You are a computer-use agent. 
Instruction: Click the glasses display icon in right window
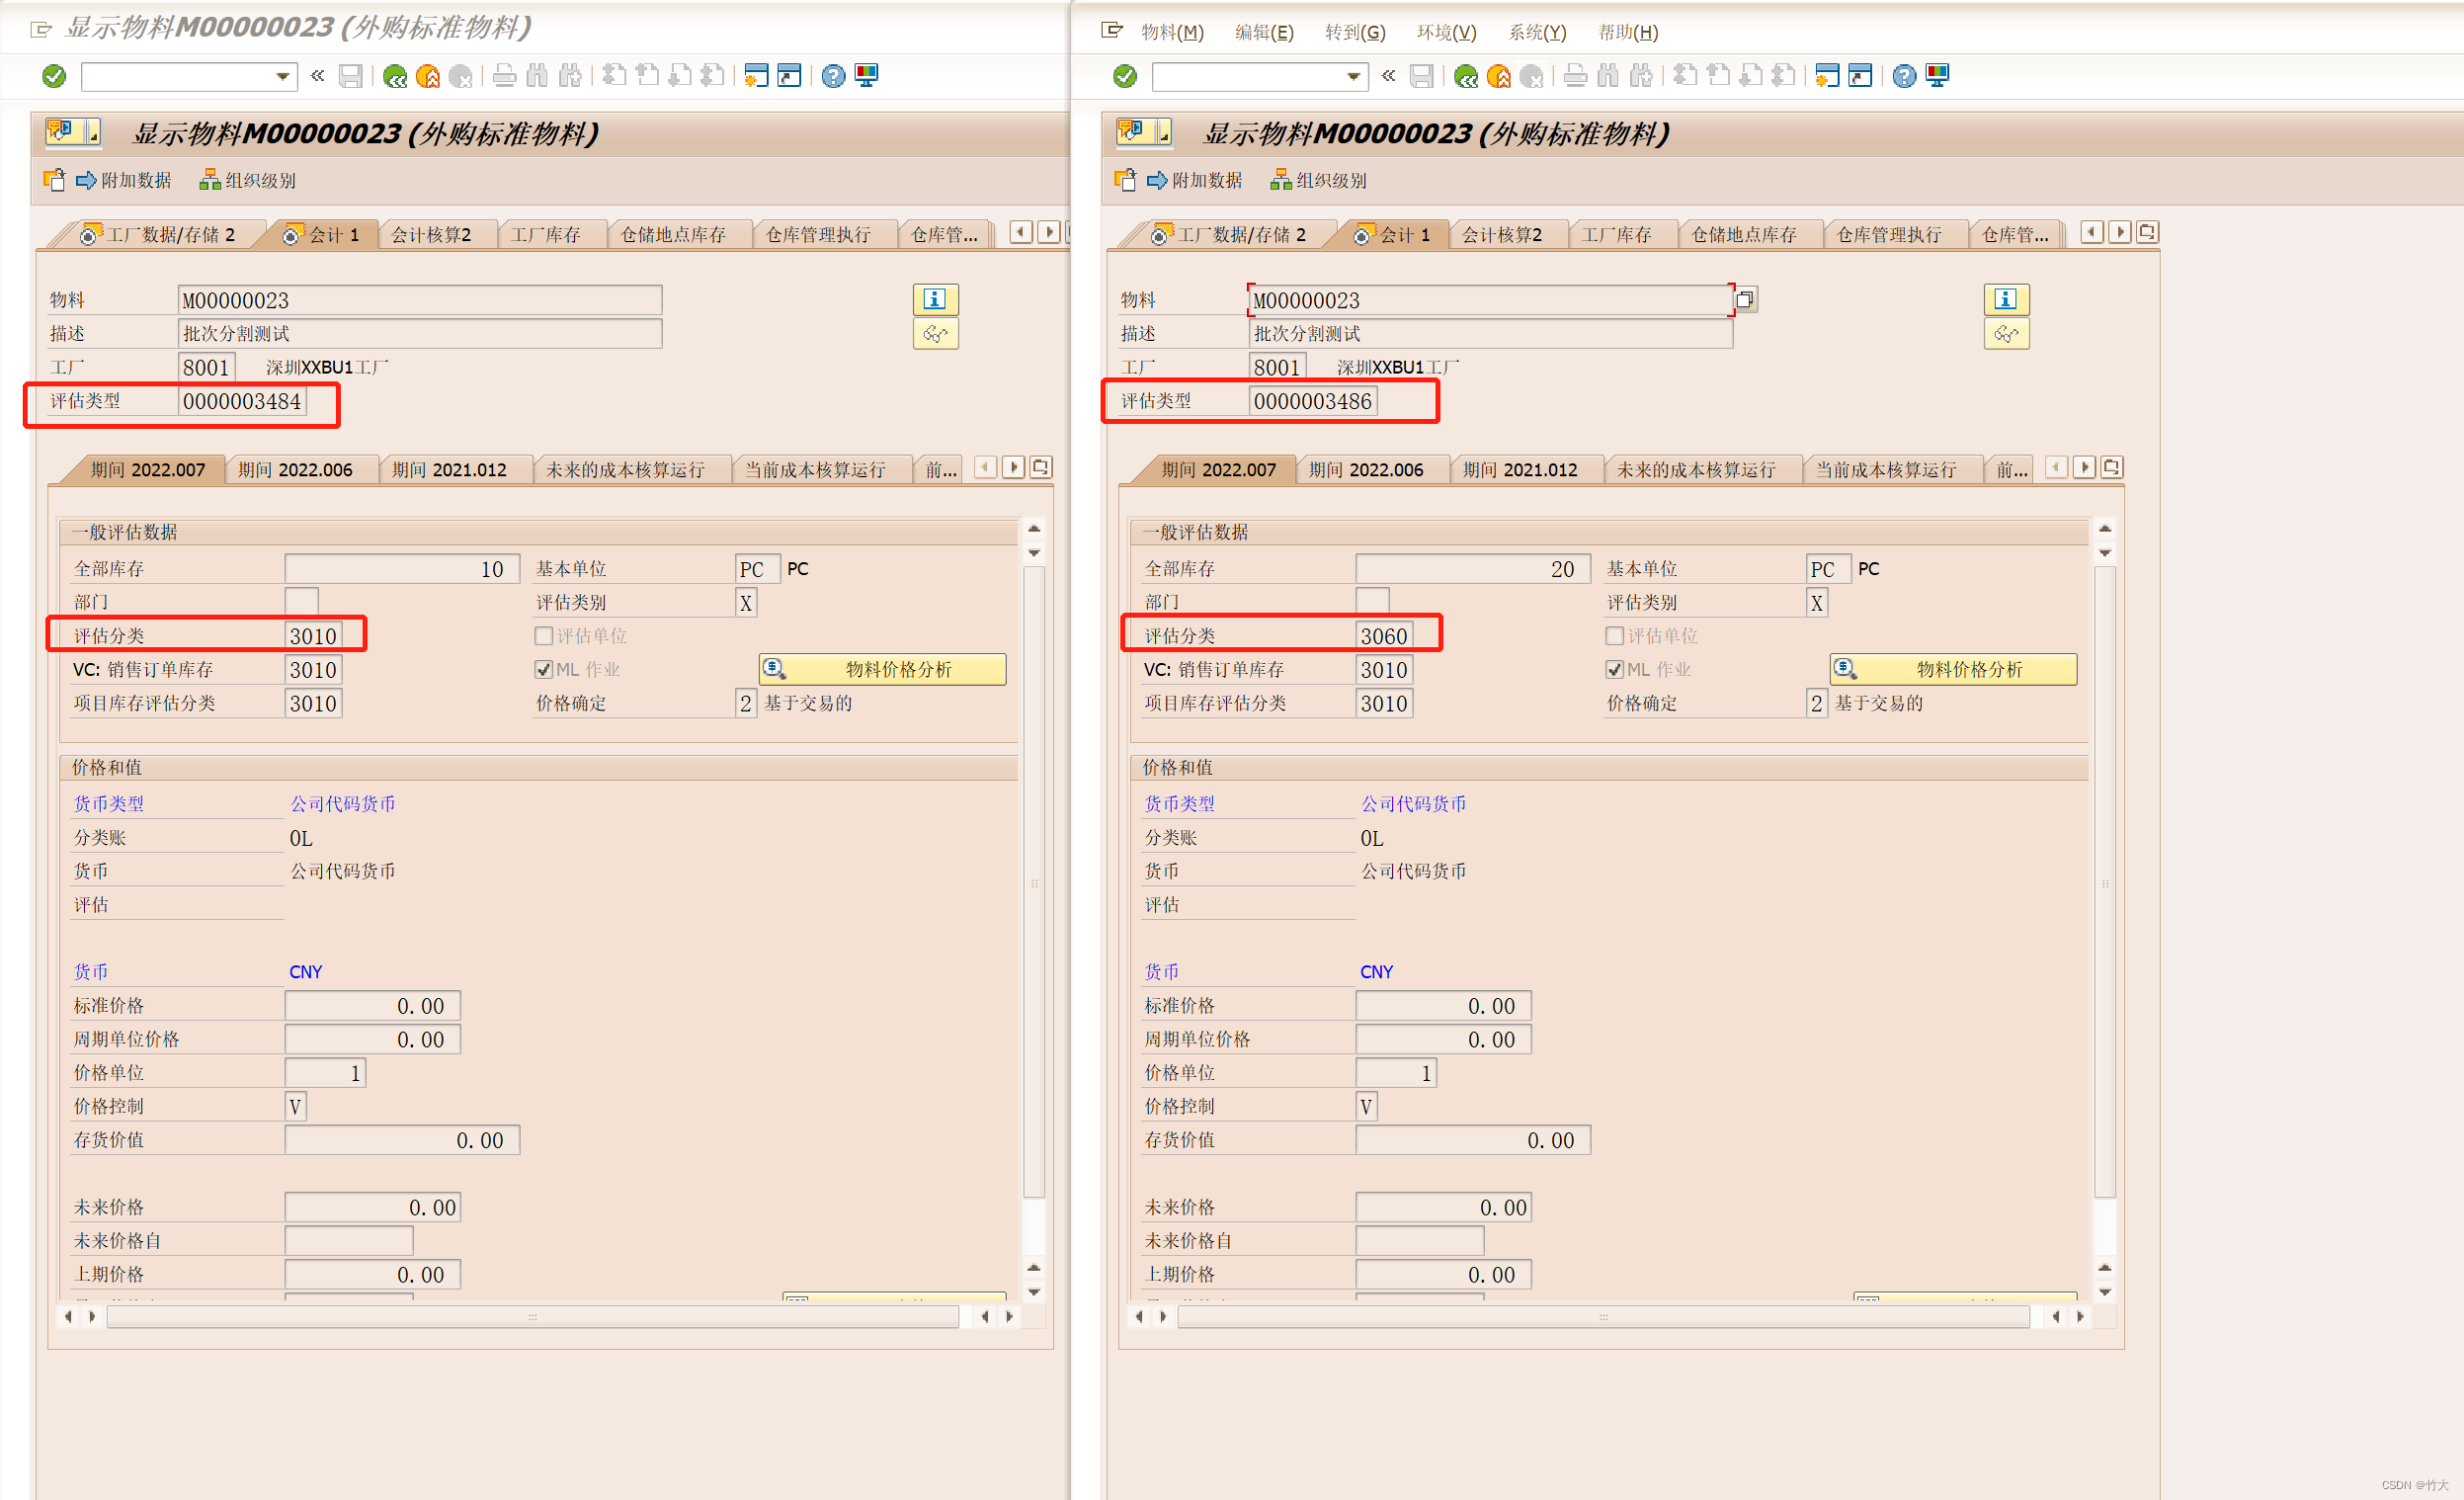pyautogui.click(x=2005, y=334)
